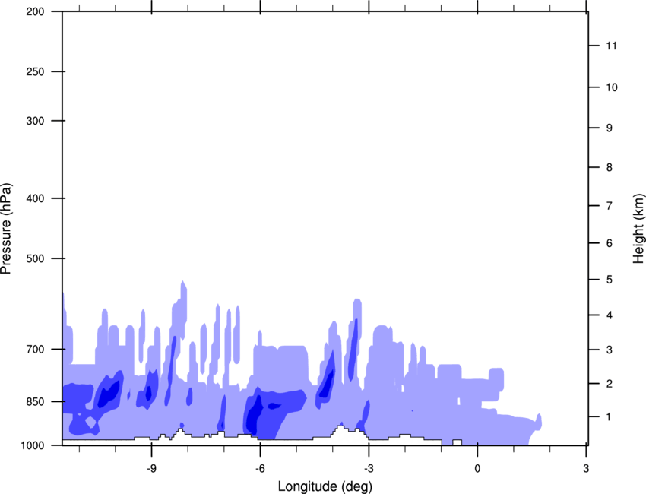Image resolution: width=646 pixels, height=494 pixels.
Task: Click the 'Height (km)' axis title
Action: [x=638, y=228]
